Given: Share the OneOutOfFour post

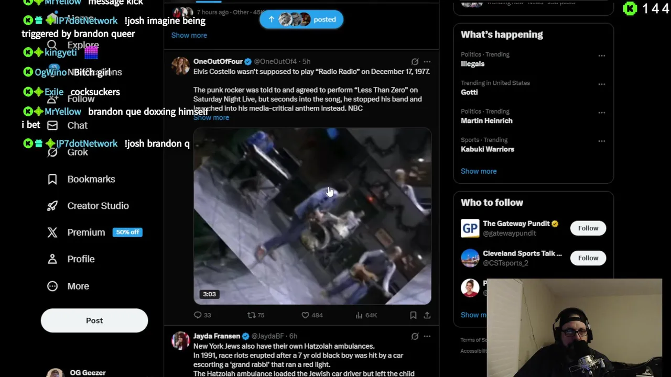Looking at the screenshot, I should tap(427, 315).
